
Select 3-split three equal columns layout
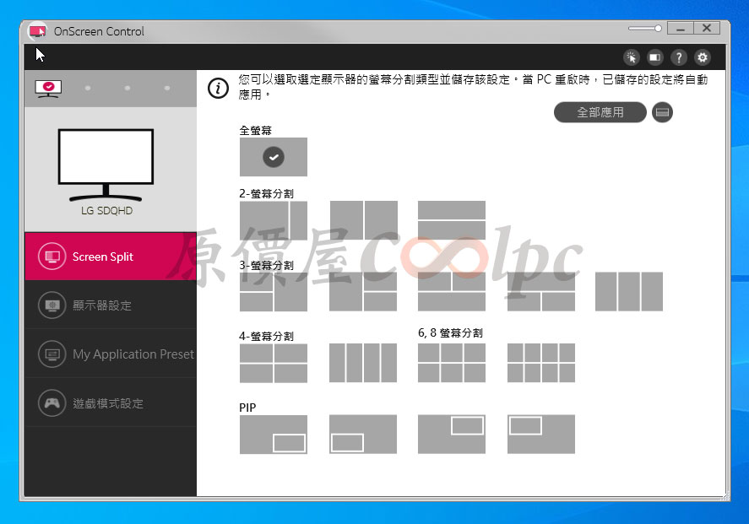coord(629,292)
